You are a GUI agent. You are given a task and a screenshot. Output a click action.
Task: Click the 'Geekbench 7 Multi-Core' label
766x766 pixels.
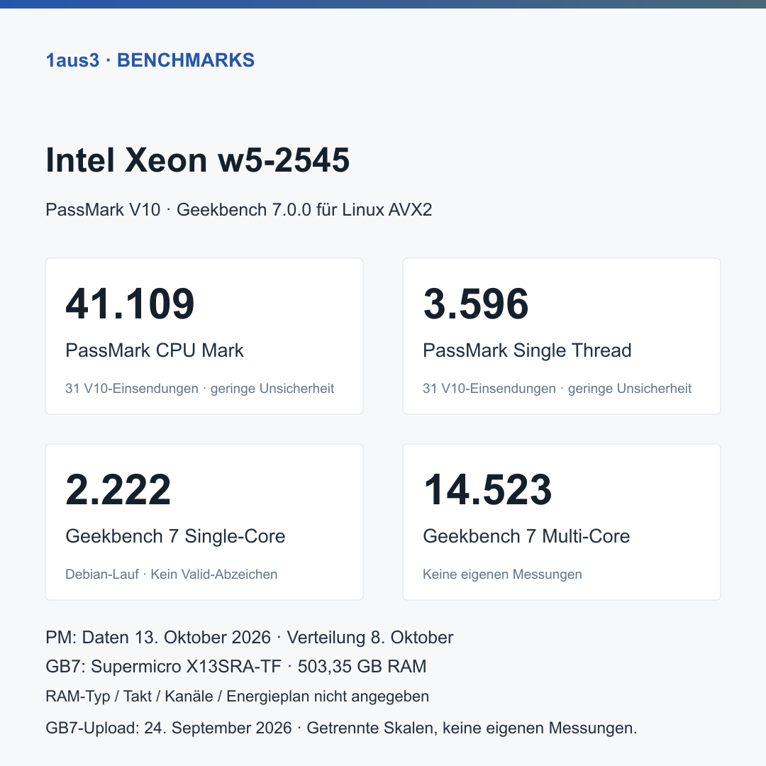point(526,536)
